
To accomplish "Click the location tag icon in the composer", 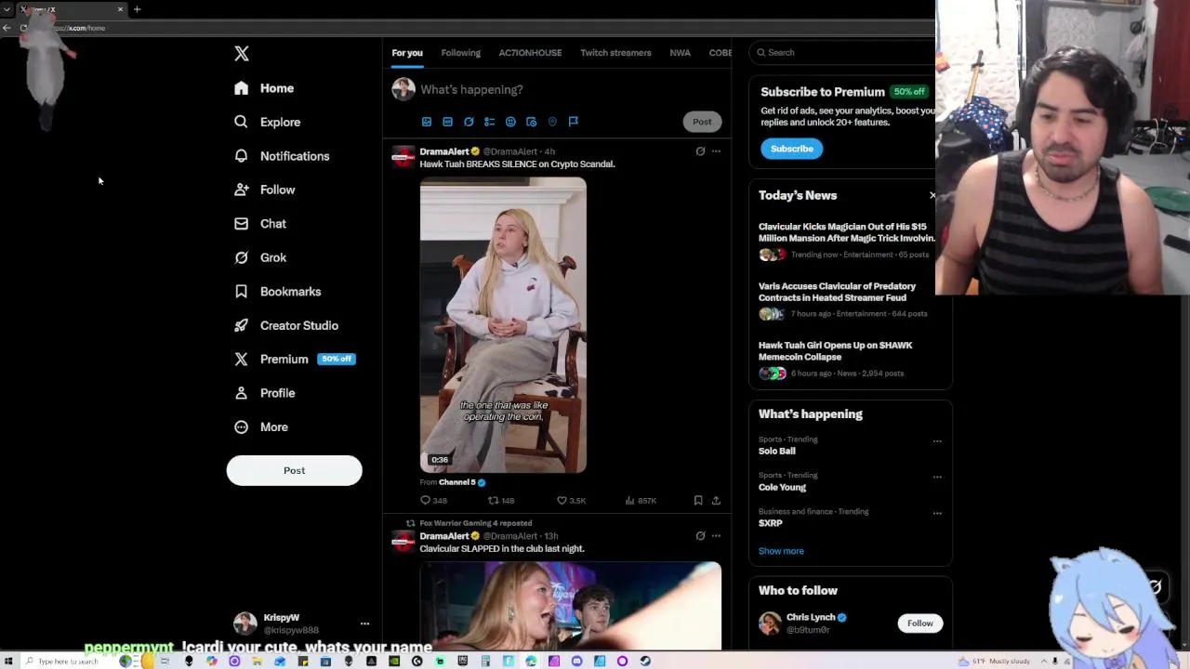I will point(552,122).
